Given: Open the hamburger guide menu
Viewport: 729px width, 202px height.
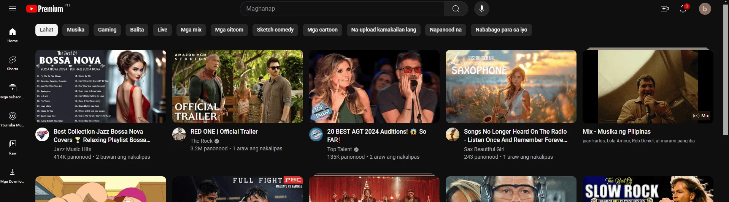Looking at the screenshot, I should (13, 9).
